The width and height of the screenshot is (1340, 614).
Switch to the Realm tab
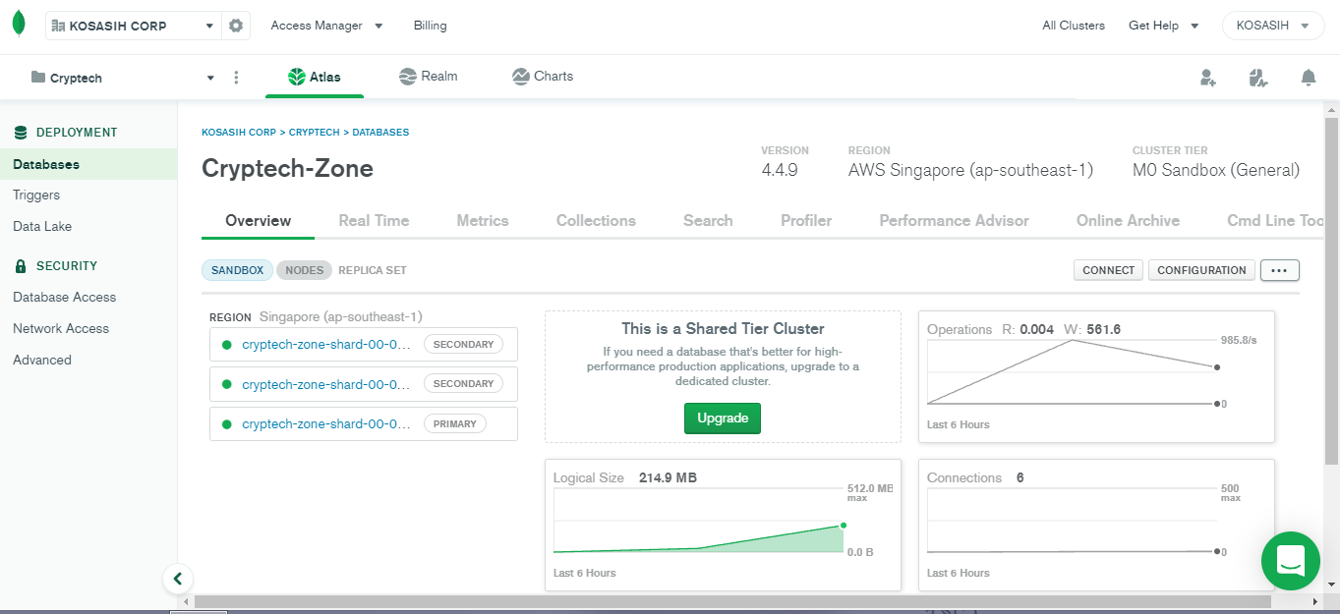click(x=429, y=76)
